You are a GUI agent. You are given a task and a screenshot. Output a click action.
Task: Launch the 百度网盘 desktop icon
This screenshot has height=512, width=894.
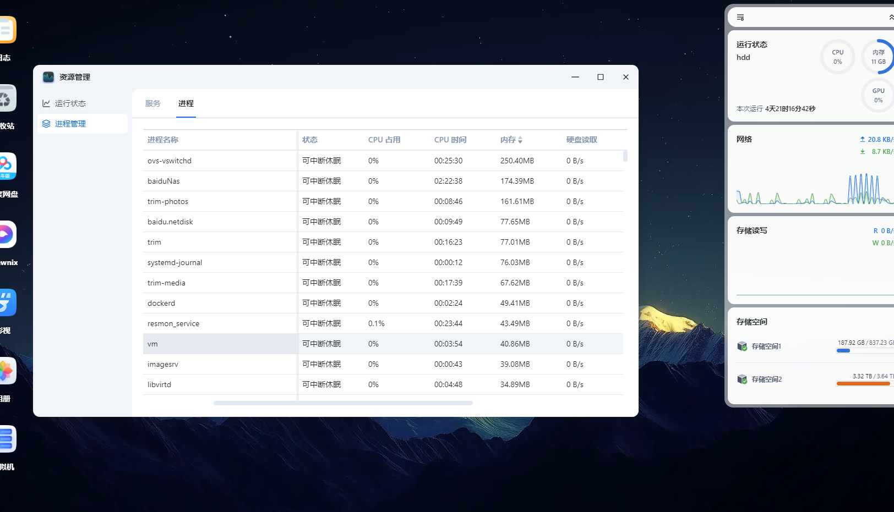point(7,167)
